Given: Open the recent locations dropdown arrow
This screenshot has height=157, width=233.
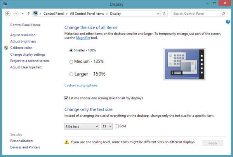Looking at the screenshot, I should [23, 14].
